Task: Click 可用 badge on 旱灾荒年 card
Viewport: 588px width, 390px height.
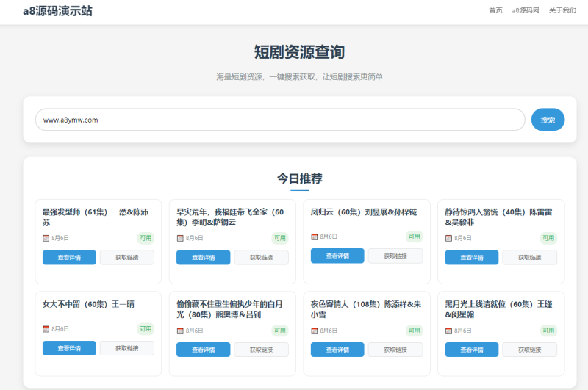Action: tap(280, 238)
